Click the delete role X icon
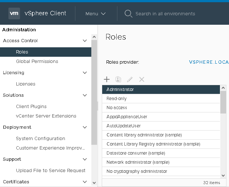The image size is (229, 187). click(142, 79)
